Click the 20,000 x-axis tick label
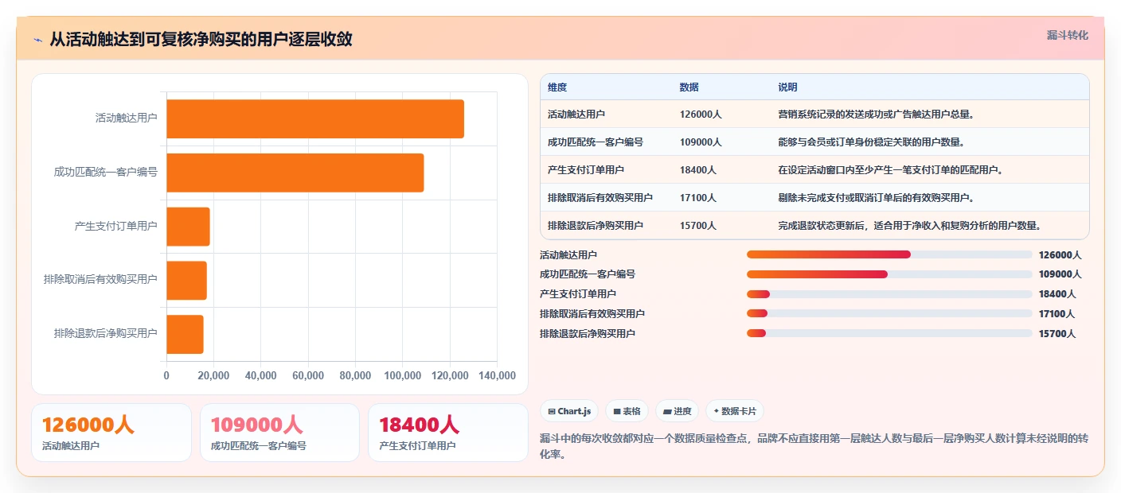The image size is (1121, 493). pyautogui.click(x=213, y=376)
